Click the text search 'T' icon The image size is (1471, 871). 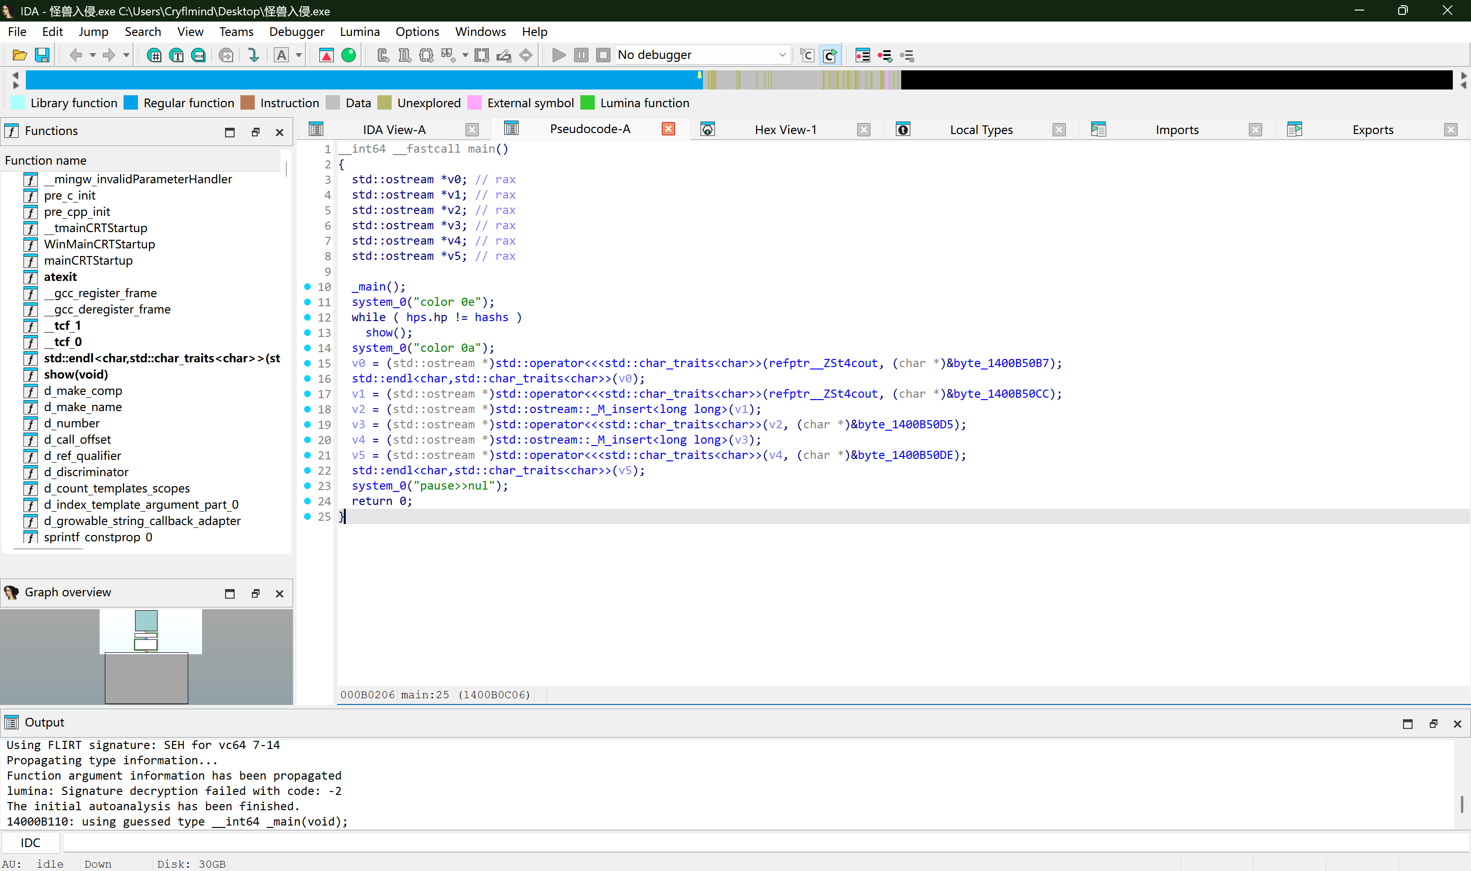pos(176,55)
